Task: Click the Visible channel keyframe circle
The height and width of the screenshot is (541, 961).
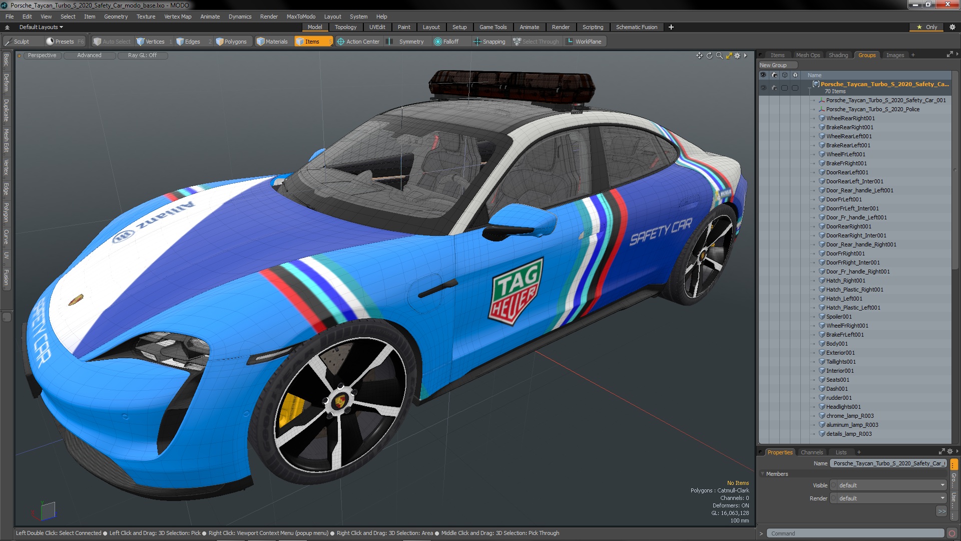Action: pyautogui.click(x=834, y=485)
